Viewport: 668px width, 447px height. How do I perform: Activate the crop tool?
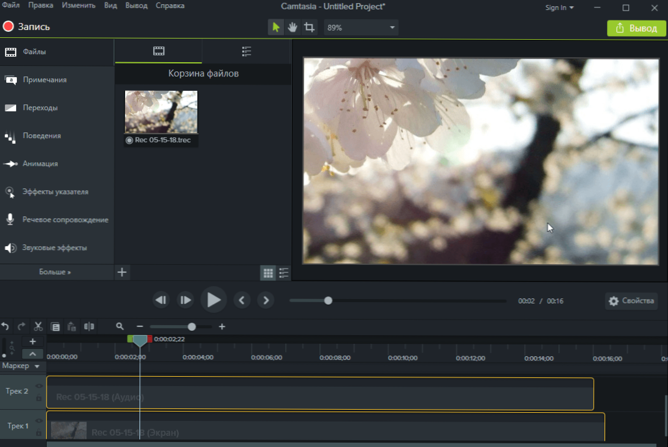click(309, 27)
